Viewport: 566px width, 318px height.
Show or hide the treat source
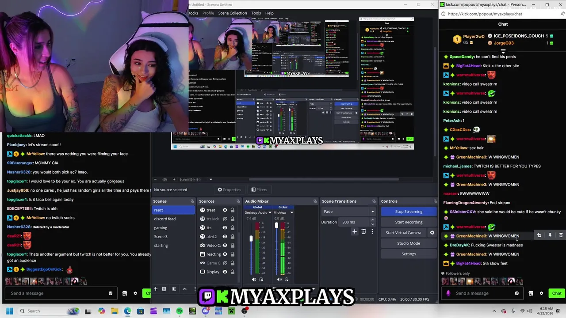tap(225, 210)
